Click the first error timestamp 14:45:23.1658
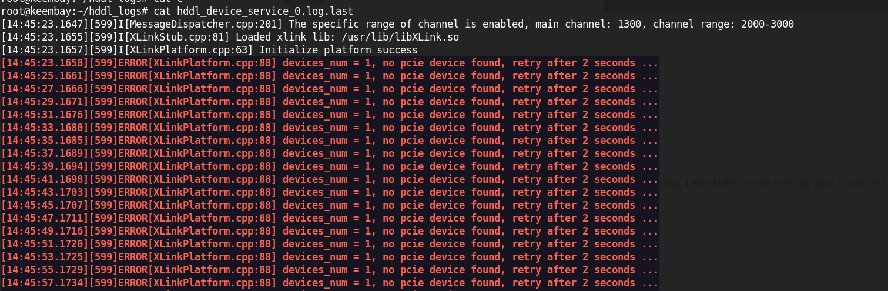 [x=45, y=63]
